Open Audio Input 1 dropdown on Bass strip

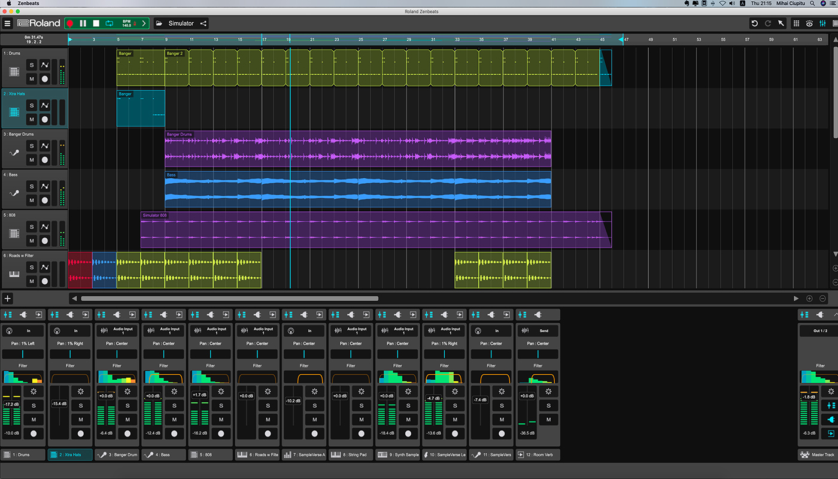[x=163, y=331]
